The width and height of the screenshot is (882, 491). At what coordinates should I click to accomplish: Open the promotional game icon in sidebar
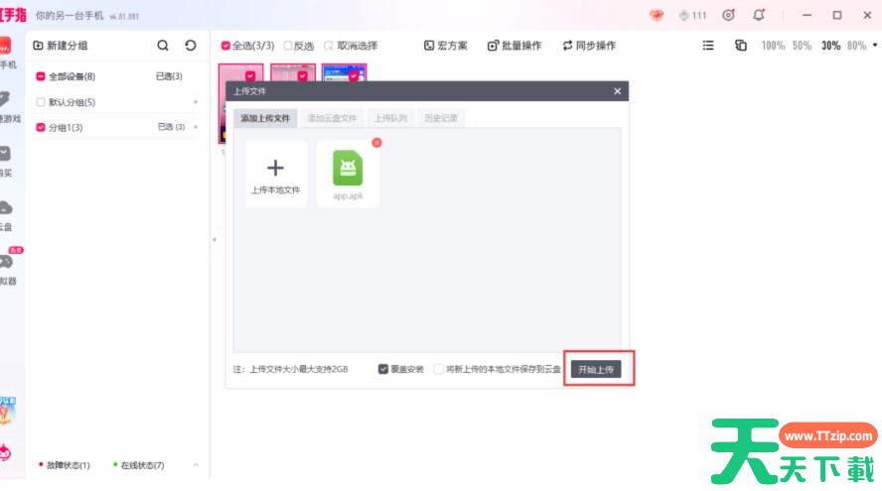pos(7,410)
